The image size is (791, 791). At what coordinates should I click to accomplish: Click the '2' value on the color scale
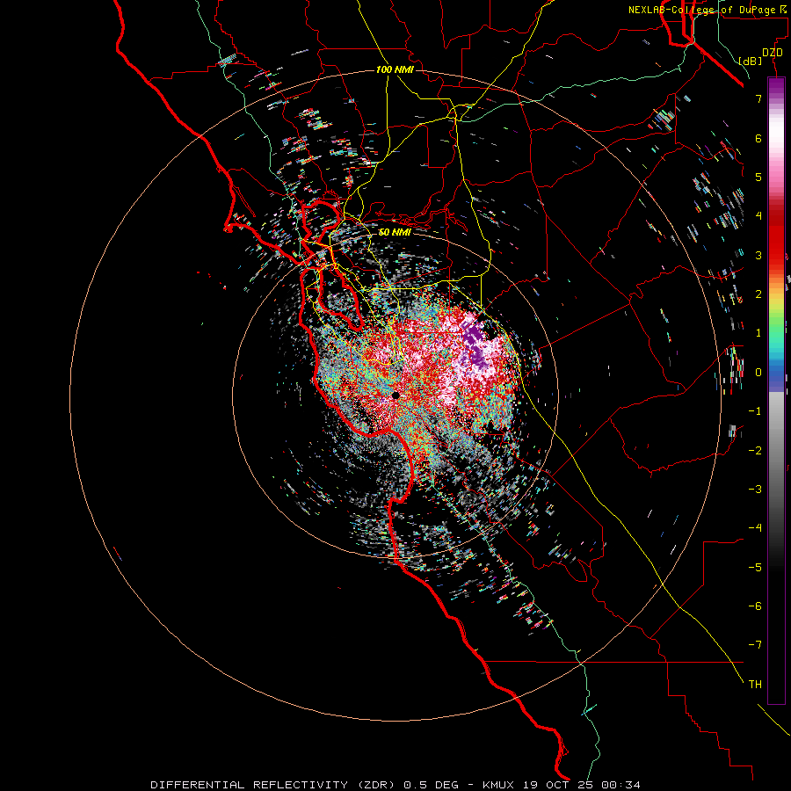pyautogui.click(x=758, y=294)
